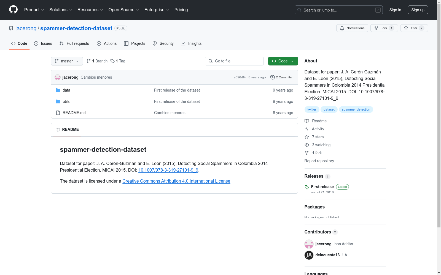Click the eye icon beside 2 watching

tap(307, 145)
